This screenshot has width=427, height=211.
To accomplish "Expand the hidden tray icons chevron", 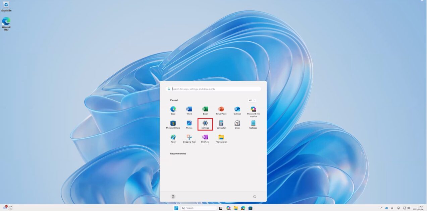I will (x=381, y=208).
